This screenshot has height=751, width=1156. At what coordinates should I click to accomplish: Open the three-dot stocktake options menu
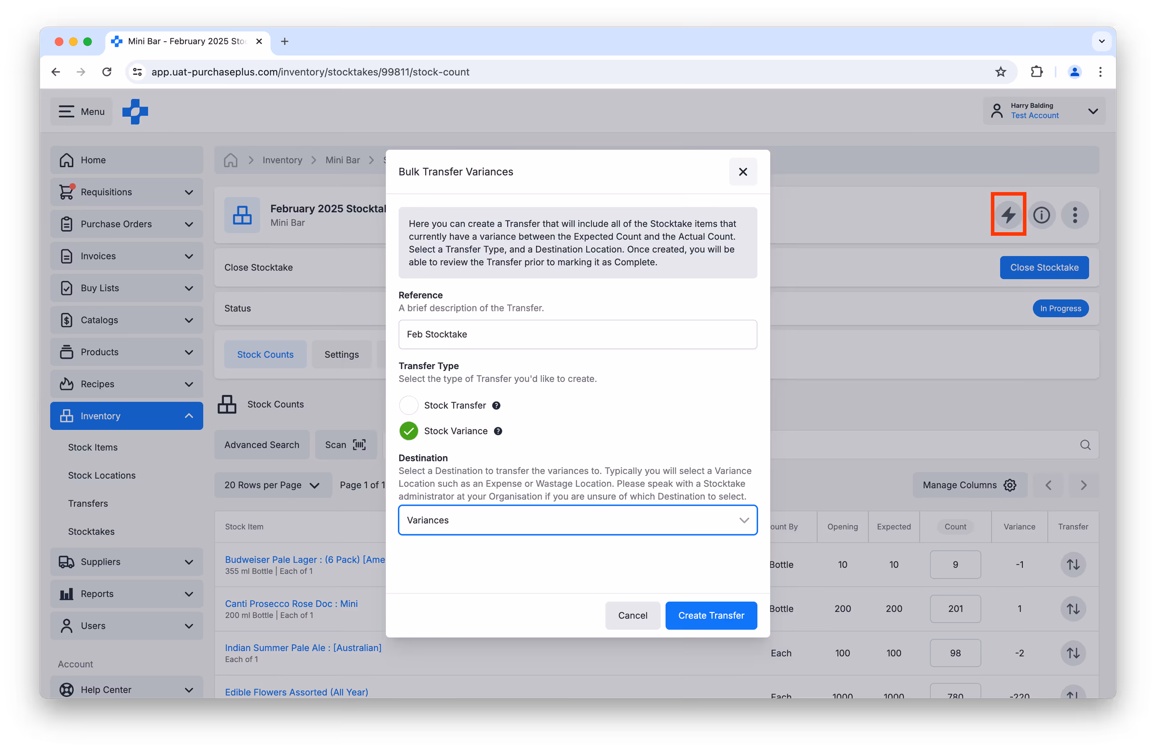[x=1075, y=215]
